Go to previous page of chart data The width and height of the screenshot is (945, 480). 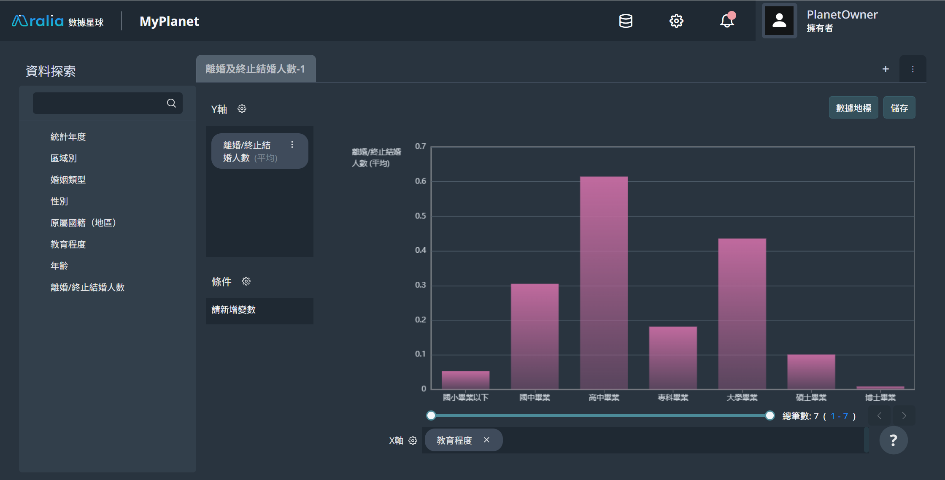coord(880,416)
